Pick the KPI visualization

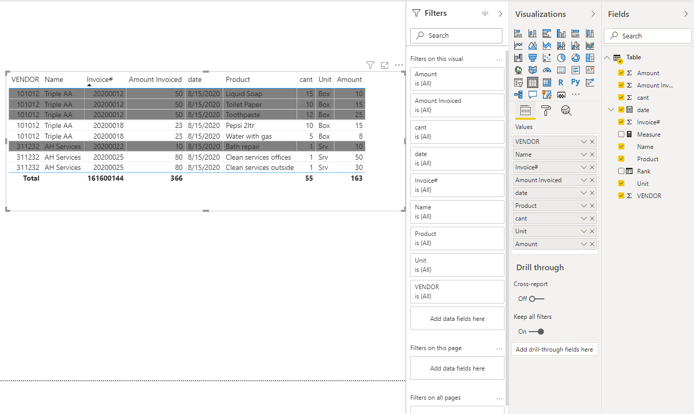click(590, 70)
